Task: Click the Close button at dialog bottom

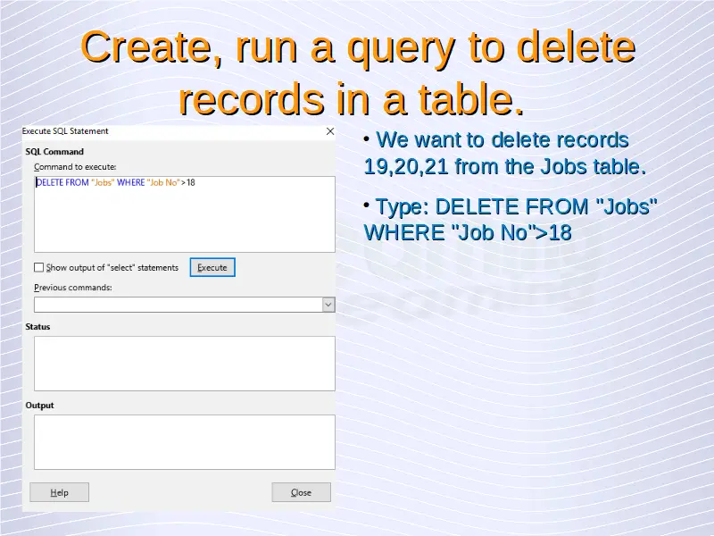Action: tap(301, 492)
